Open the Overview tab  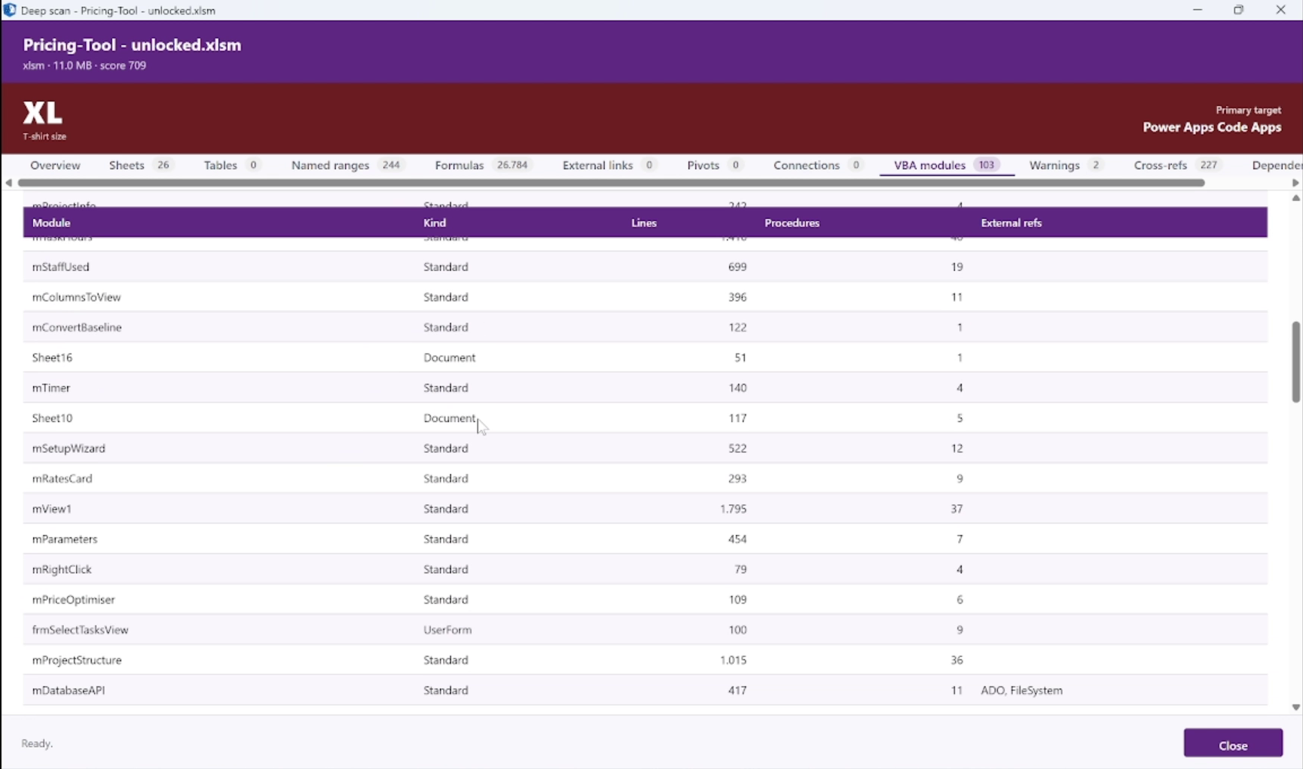(55, 165)
